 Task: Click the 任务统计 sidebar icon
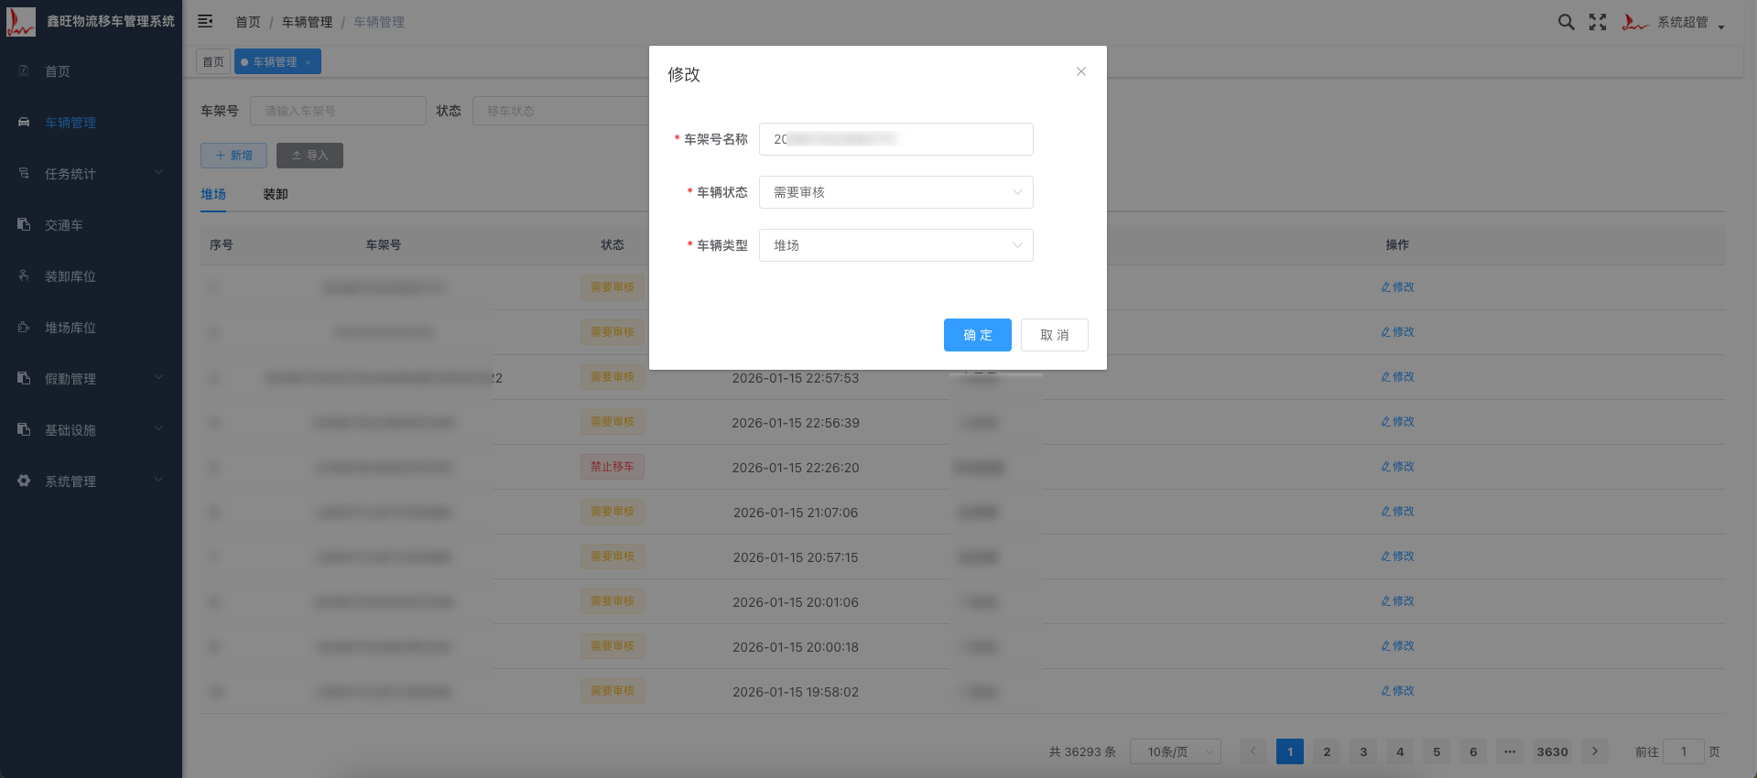click(24, 173)
